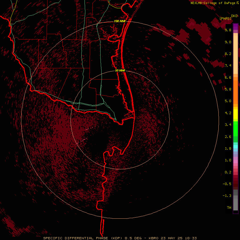Select the 2.6 scale label
240x240 pixels.
[228, 137]
